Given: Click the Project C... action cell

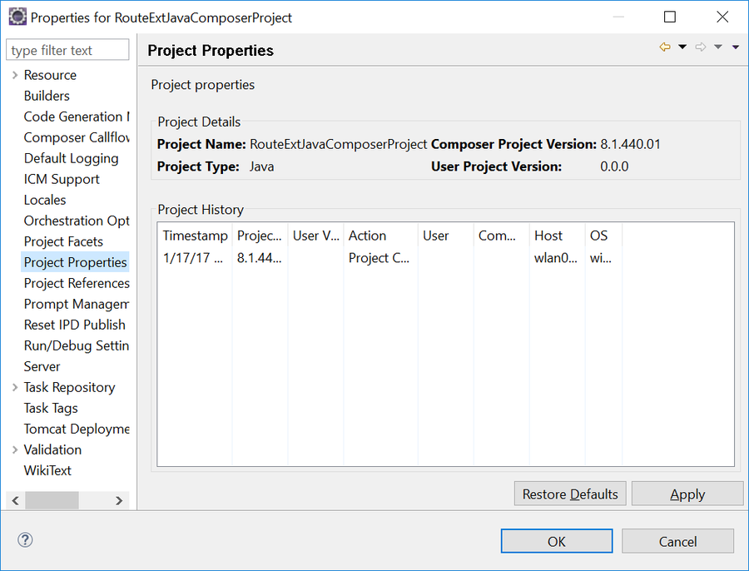Looking at the screenshot, I should click(379, 258).
